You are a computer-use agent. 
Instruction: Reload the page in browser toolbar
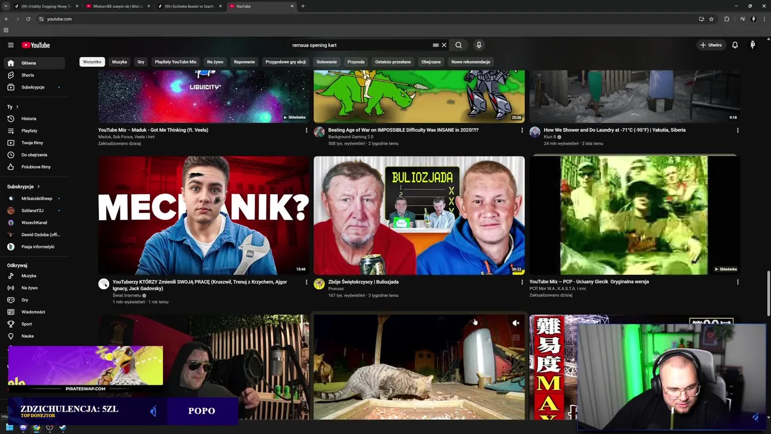point(28,19)
